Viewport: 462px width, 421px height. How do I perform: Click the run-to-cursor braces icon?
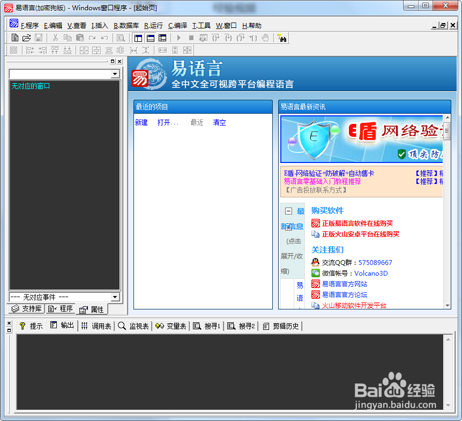pos(253,38)
